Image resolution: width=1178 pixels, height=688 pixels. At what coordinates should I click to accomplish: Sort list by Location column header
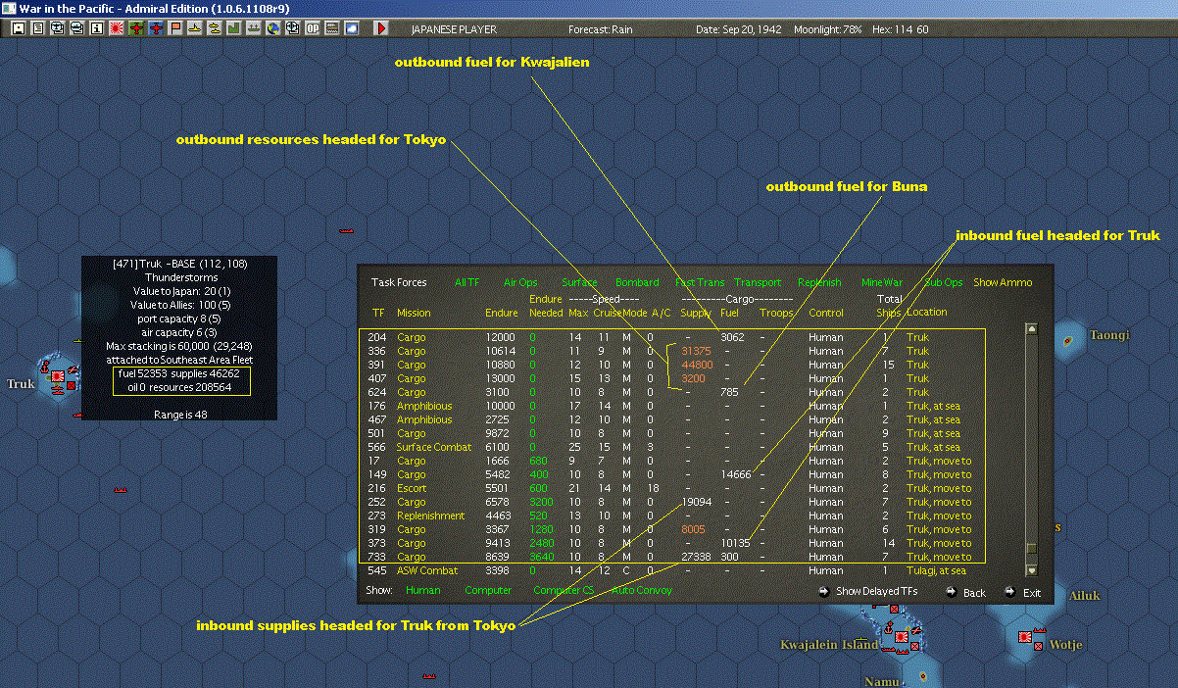(926, 312)
